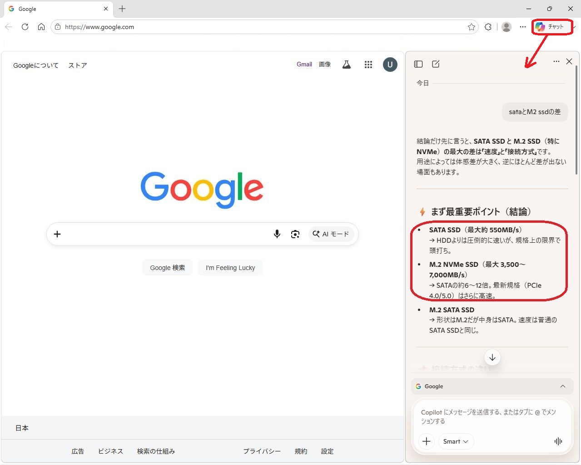Screen dimensions: 581x465
Task: Click the Google 検索 button
Action: 168,268
